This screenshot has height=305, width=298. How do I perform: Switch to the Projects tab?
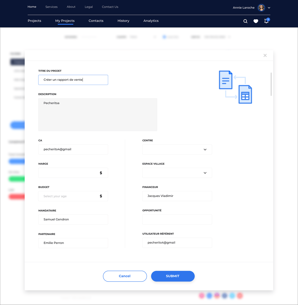(x=34, y=21)
